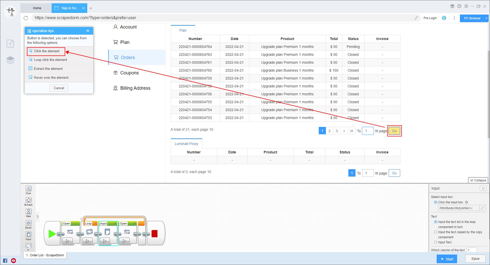Click the red stop block in workflow
This screenshot has height=265, width=490.
[154, 234]
